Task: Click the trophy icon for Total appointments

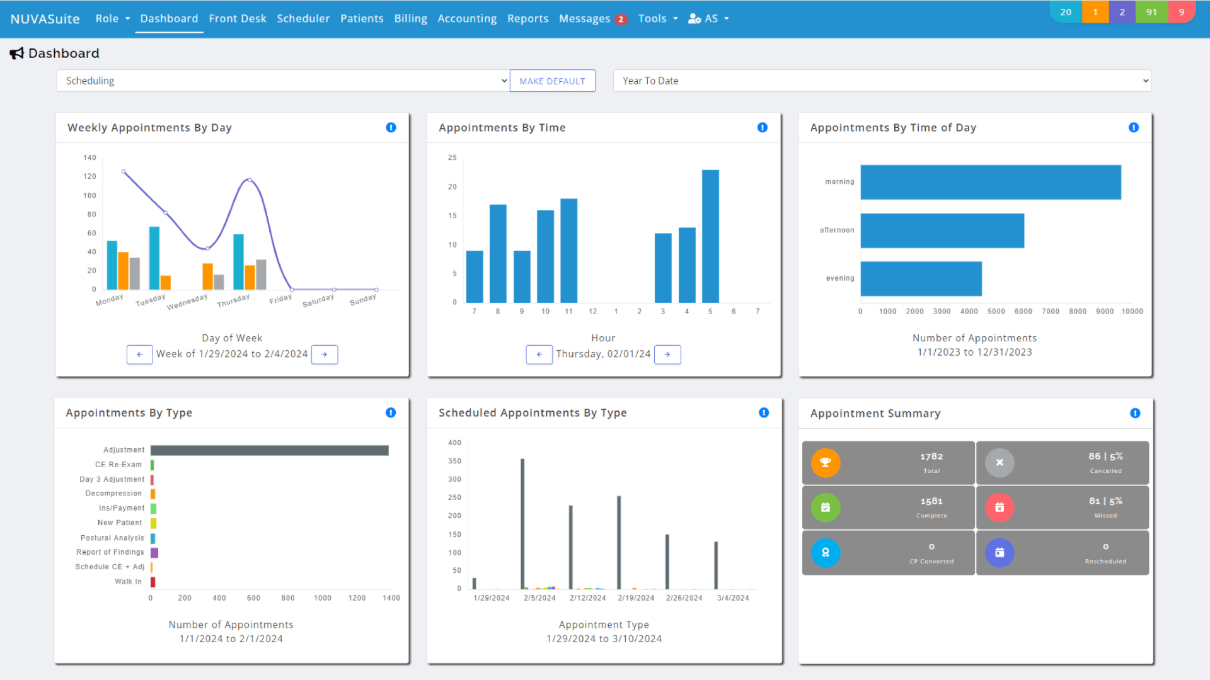Action: tap(826, 463)
